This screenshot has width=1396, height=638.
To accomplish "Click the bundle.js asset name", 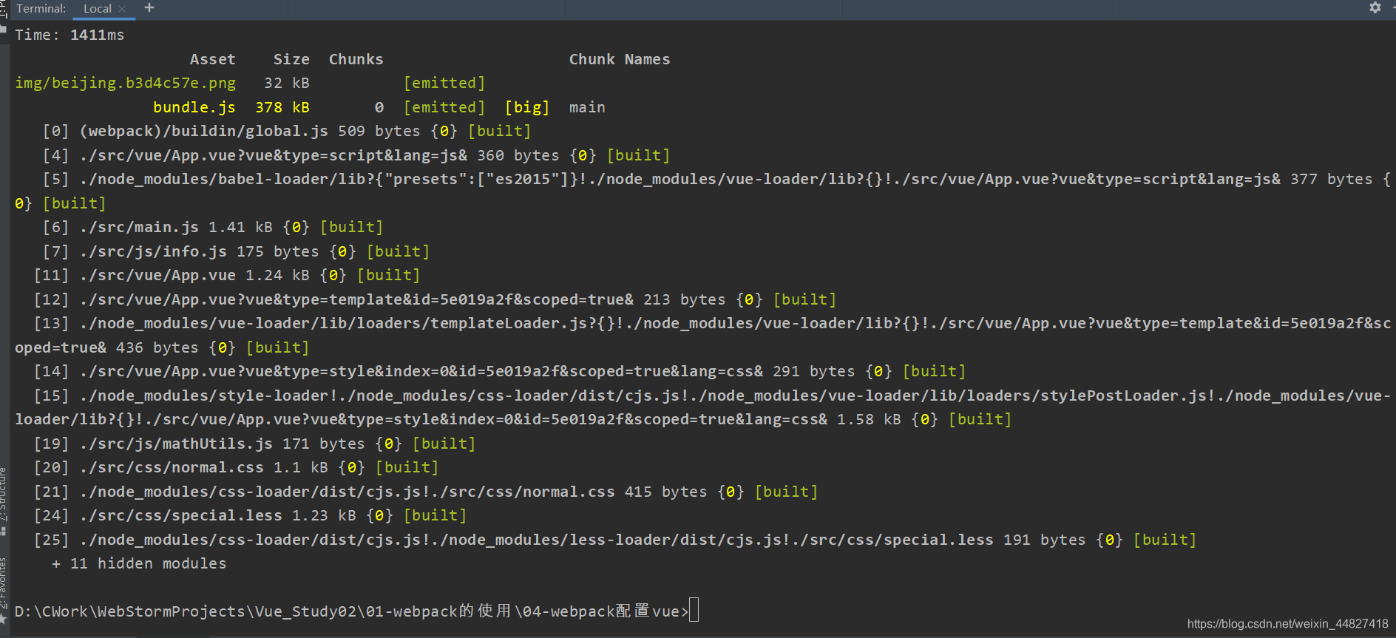I will point(194,107).
